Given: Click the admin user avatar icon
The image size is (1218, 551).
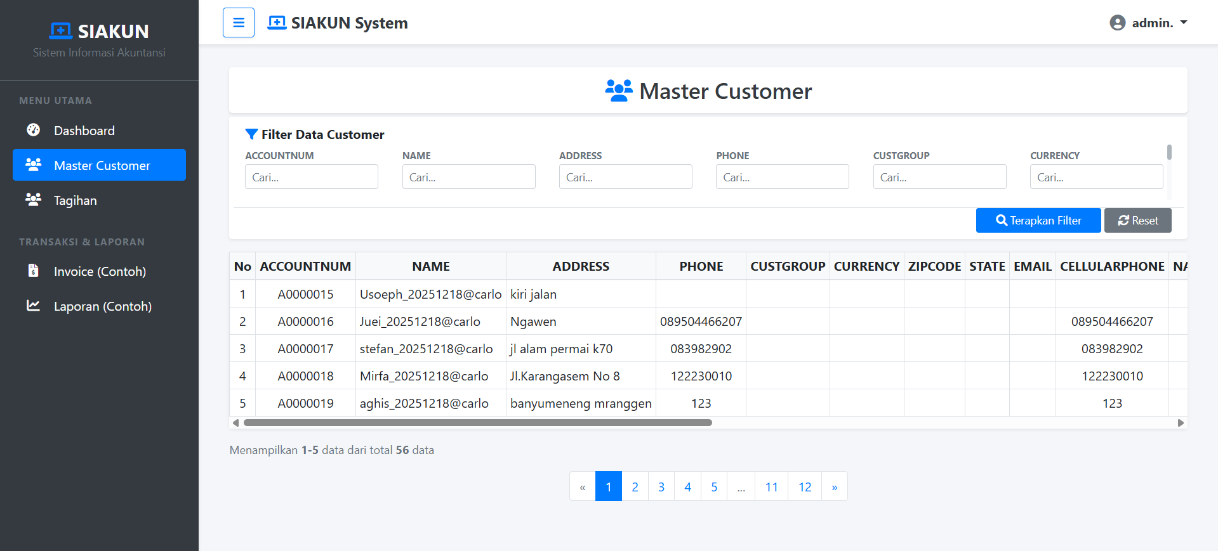Looking at the screenshot, I should coord(1117,23).
